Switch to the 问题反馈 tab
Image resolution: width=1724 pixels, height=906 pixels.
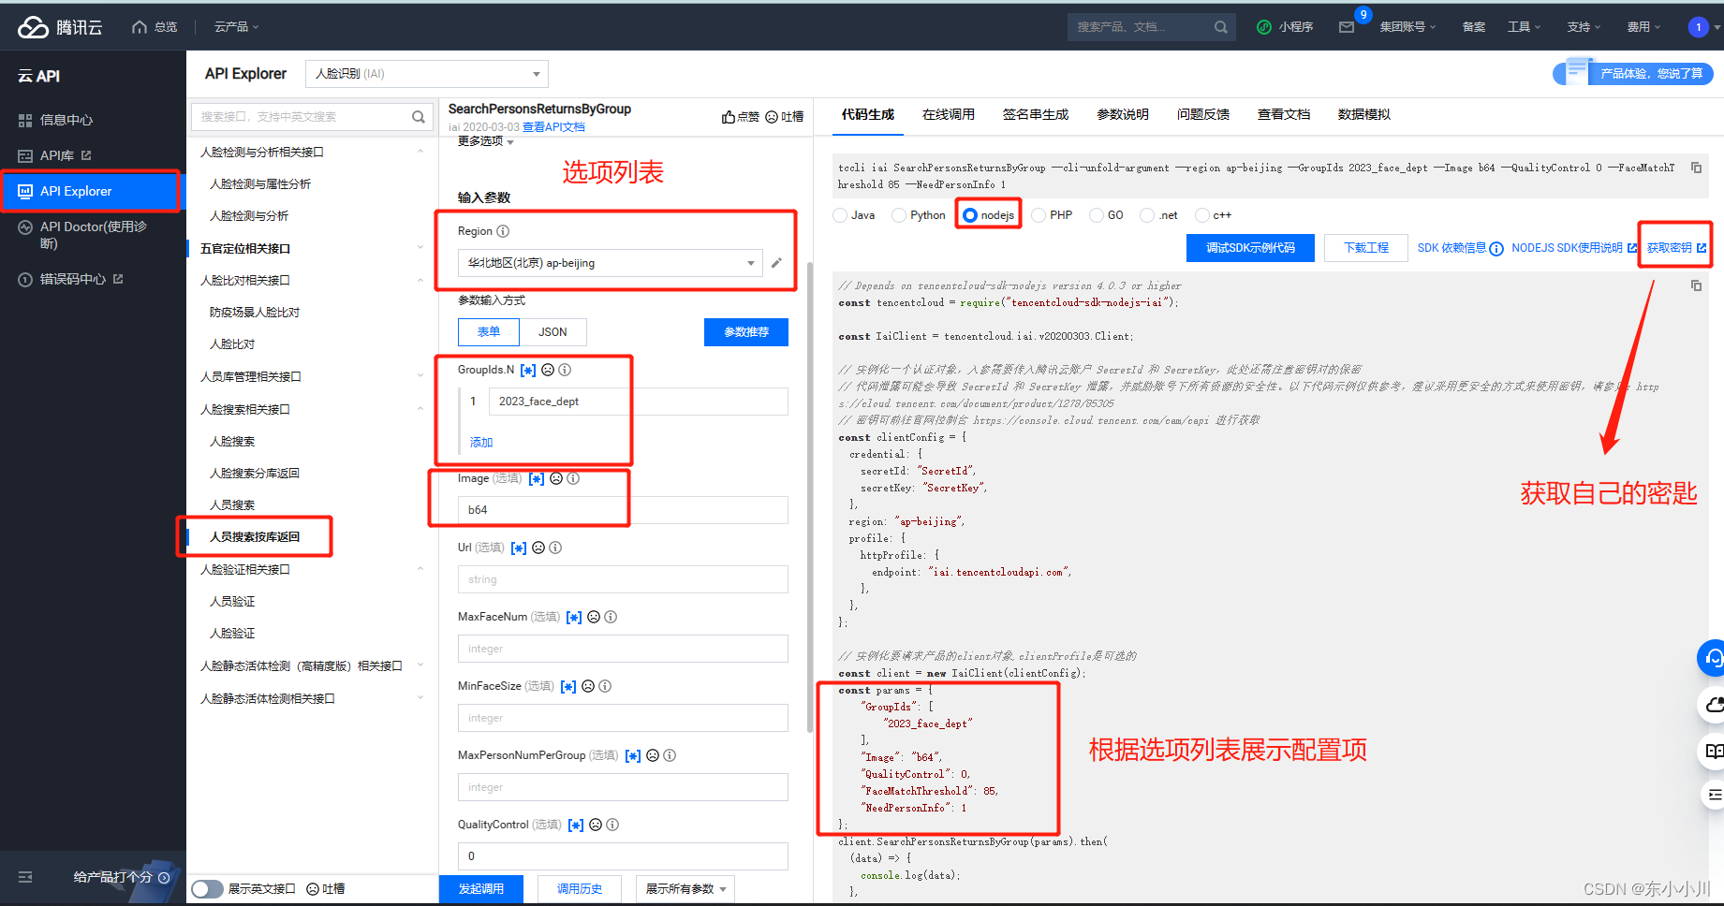pos(1202,114)
